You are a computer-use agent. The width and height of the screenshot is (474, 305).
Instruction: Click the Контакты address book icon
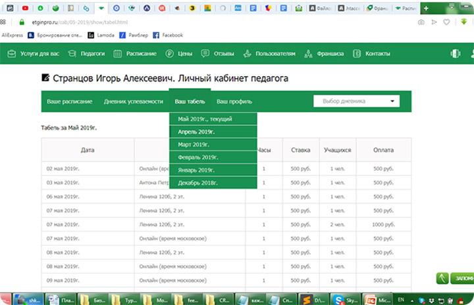pos(357,54)
